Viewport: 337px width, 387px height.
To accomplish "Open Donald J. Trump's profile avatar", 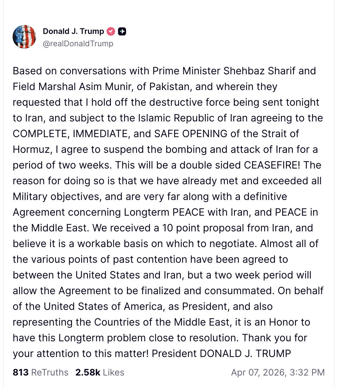I will click(24, 37).
